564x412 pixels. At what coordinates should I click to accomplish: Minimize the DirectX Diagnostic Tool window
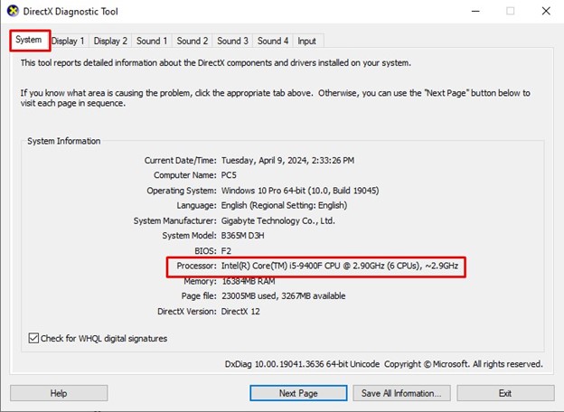point(472,12)
